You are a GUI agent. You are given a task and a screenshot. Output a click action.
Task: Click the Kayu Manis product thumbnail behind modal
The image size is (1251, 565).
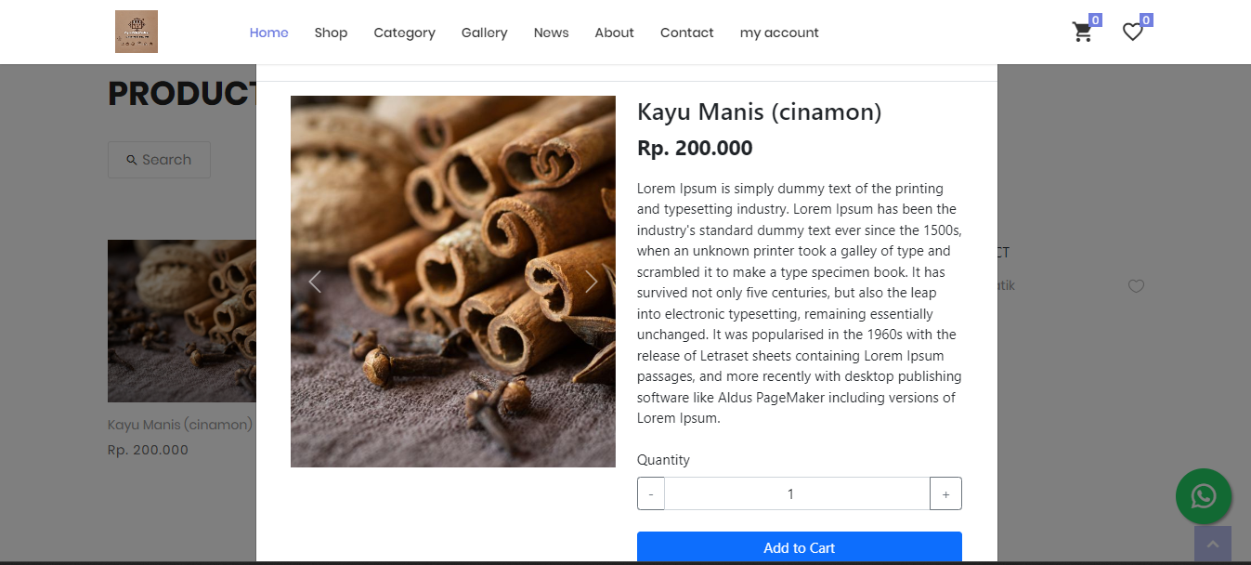coord(181,321)
